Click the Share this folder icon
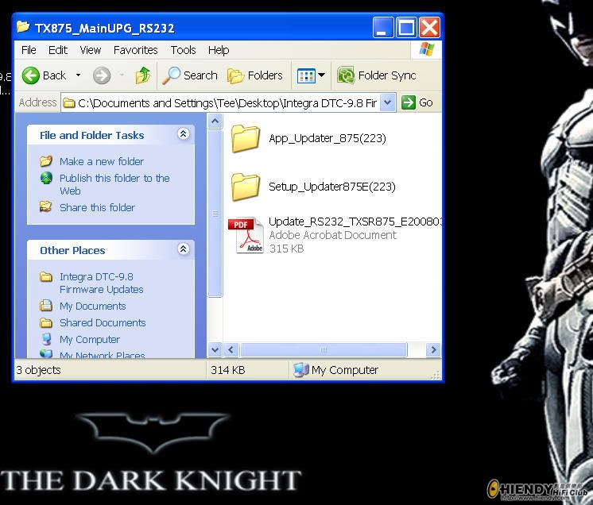Screen dimensions: 593x505 point(46,206)
